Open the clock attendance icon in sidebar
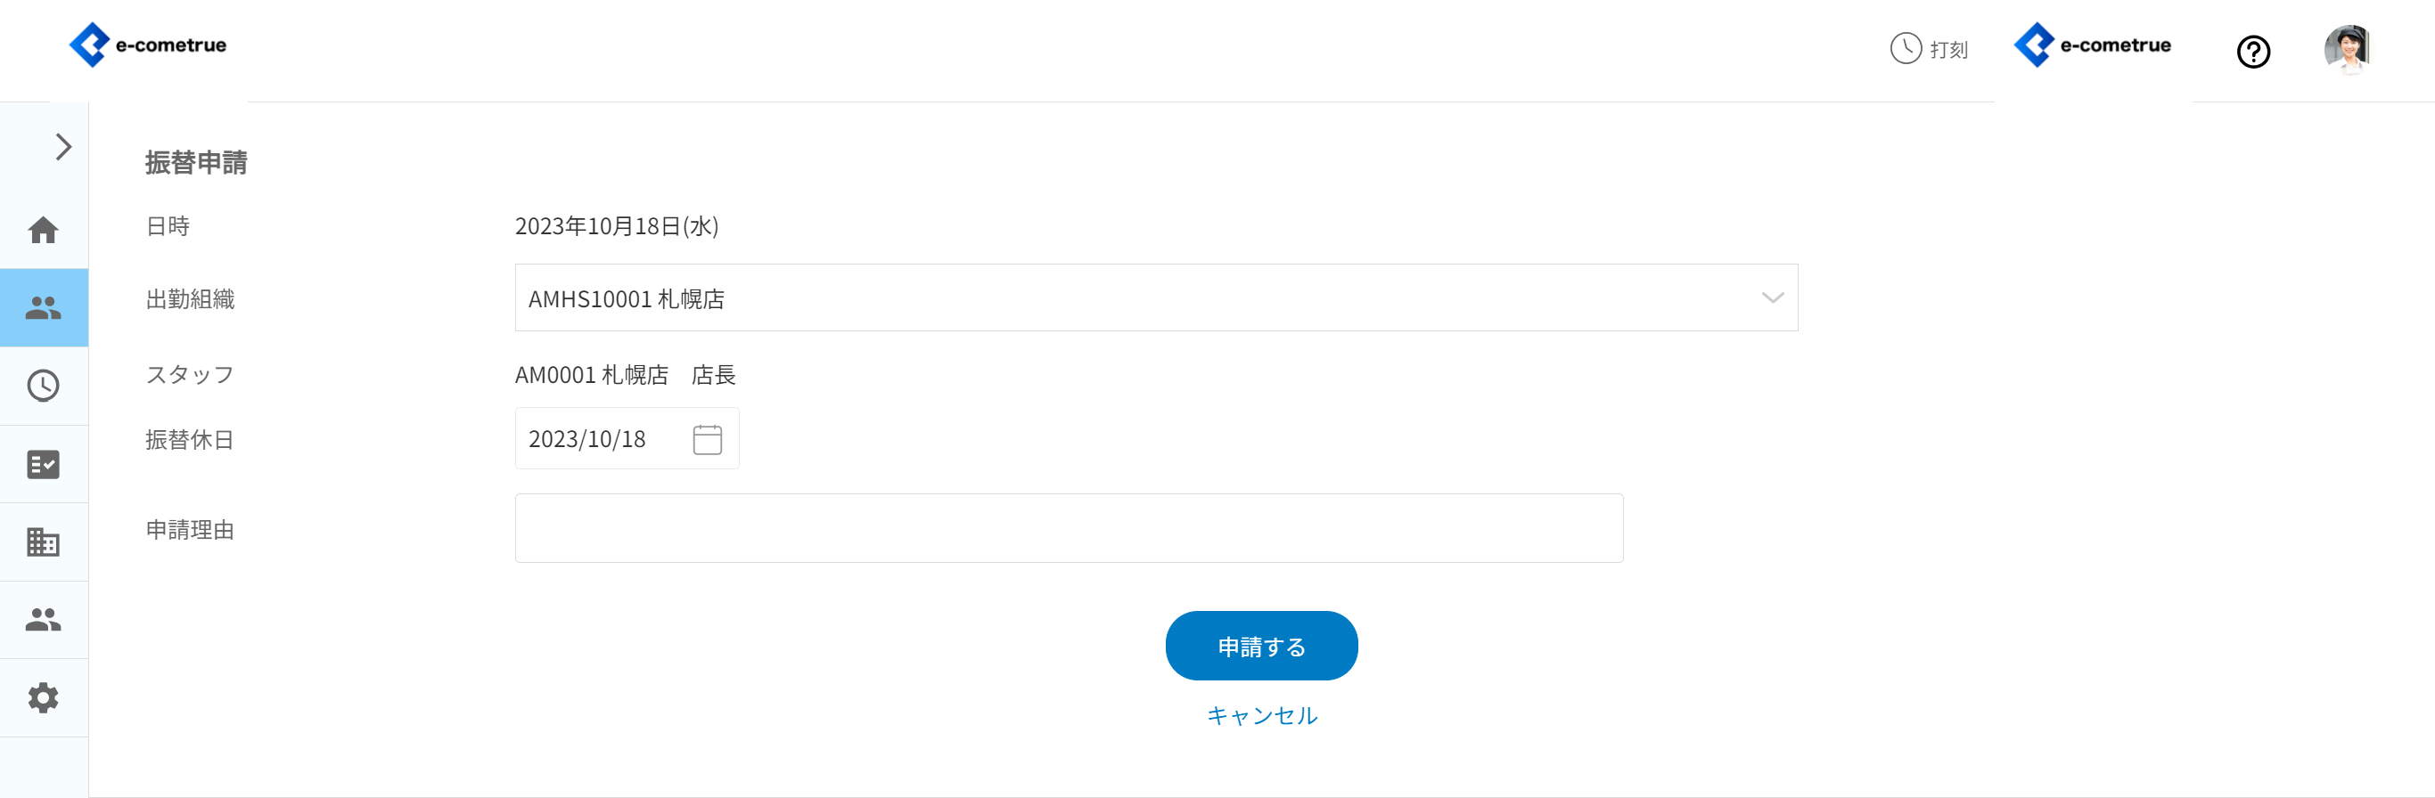This screenshot has height=798, width=2435. pyautogui.click(x=44, y=386)
